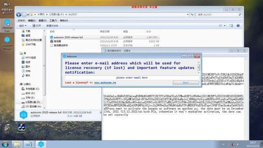
Task: Click the email input field in Autocom dialog
Action: pos(132,78)
